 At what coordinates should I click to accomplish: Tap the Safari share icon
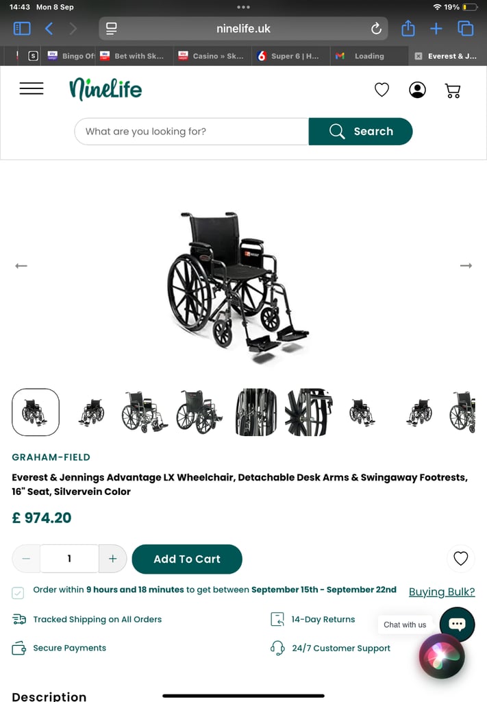pos(408,29)
